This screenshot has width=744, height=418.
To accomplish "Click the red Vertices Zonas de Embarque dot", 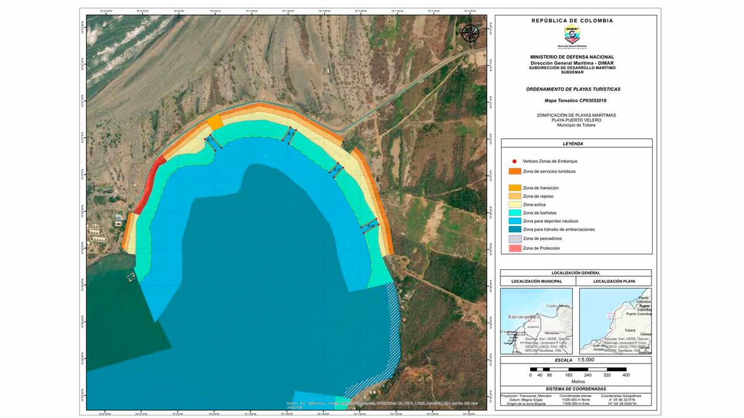I will point(515,161).
